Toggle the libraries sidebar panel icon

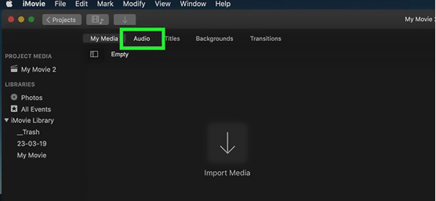pos(94,54)
